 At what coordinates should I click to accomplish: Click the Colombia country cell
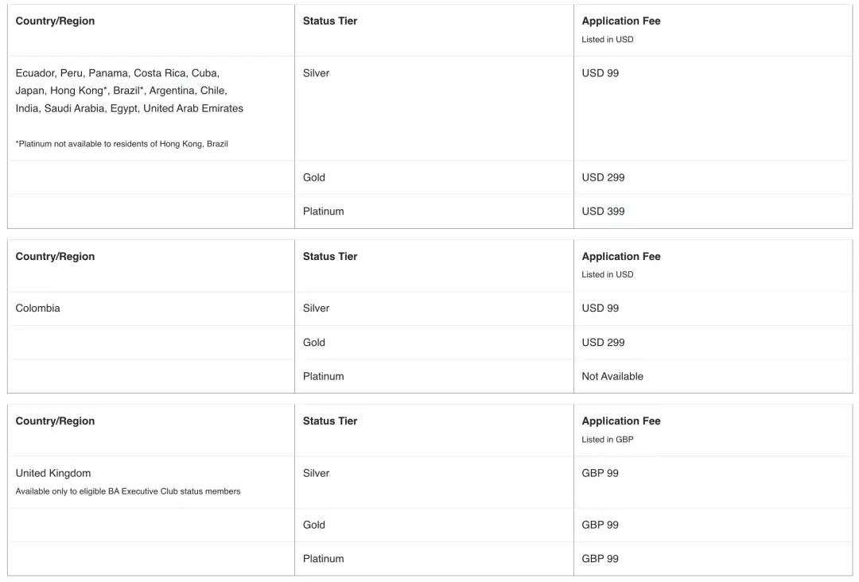(x=37, y=308)
